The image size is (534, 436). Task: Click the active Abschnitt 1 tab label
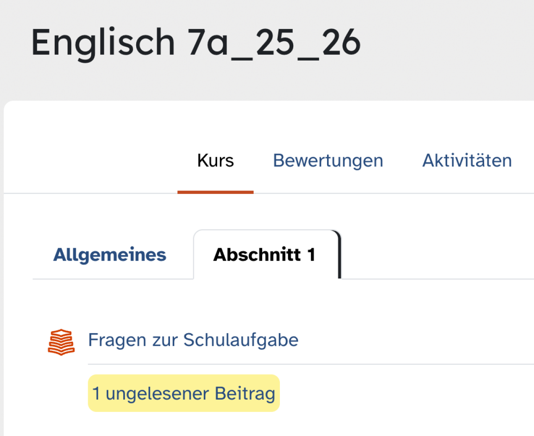(264, 255)
